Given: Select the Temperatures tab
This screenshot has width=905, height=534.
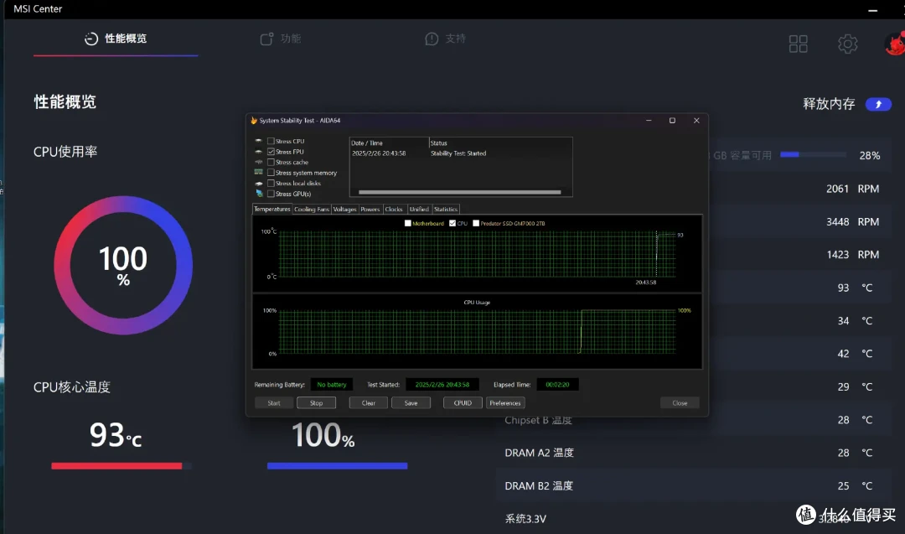Looking at the screenshot, I should (271, 209).
